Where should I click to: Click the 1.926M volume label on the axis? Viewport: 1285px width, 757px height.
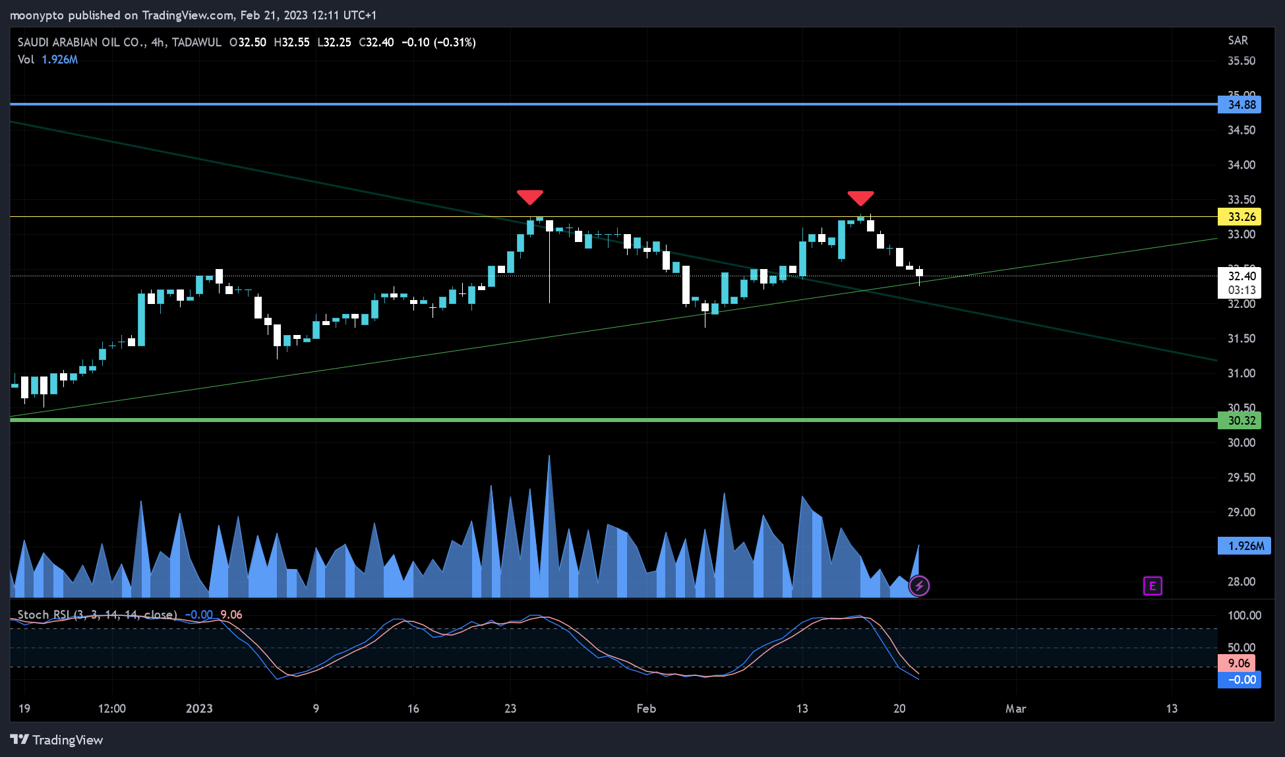click(1244, 546)
